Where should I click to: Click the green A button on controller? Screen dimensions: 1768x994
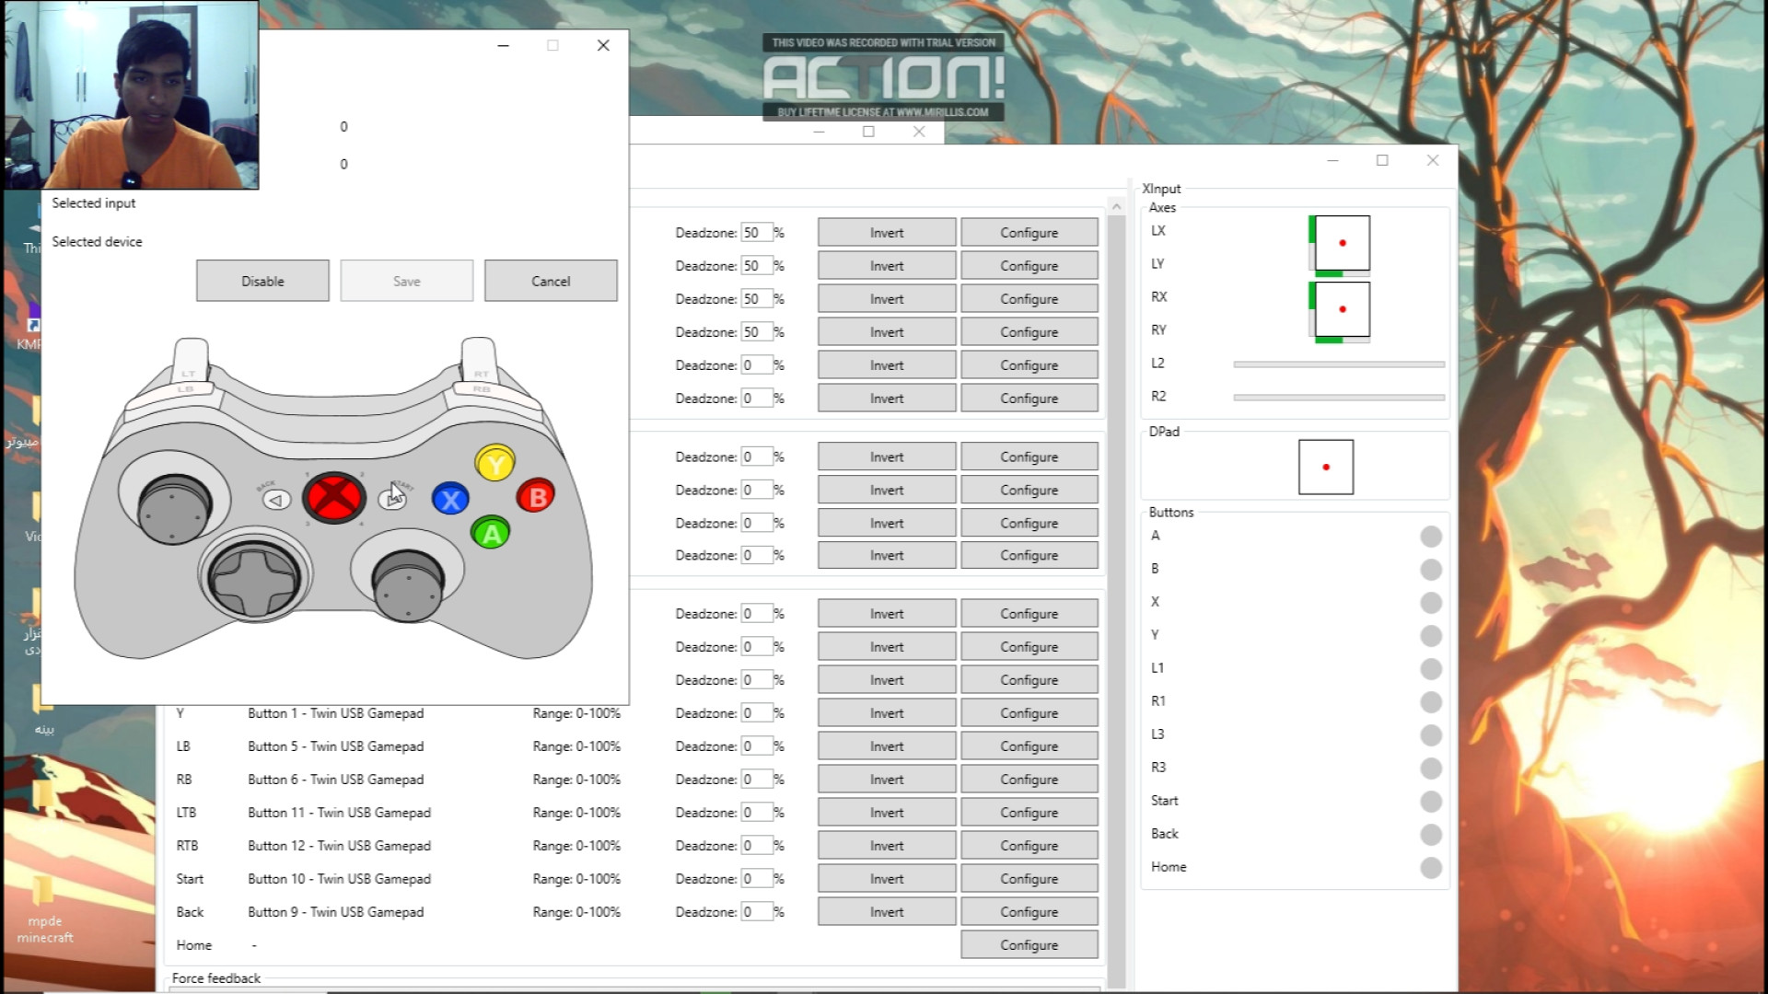point(491,533)
